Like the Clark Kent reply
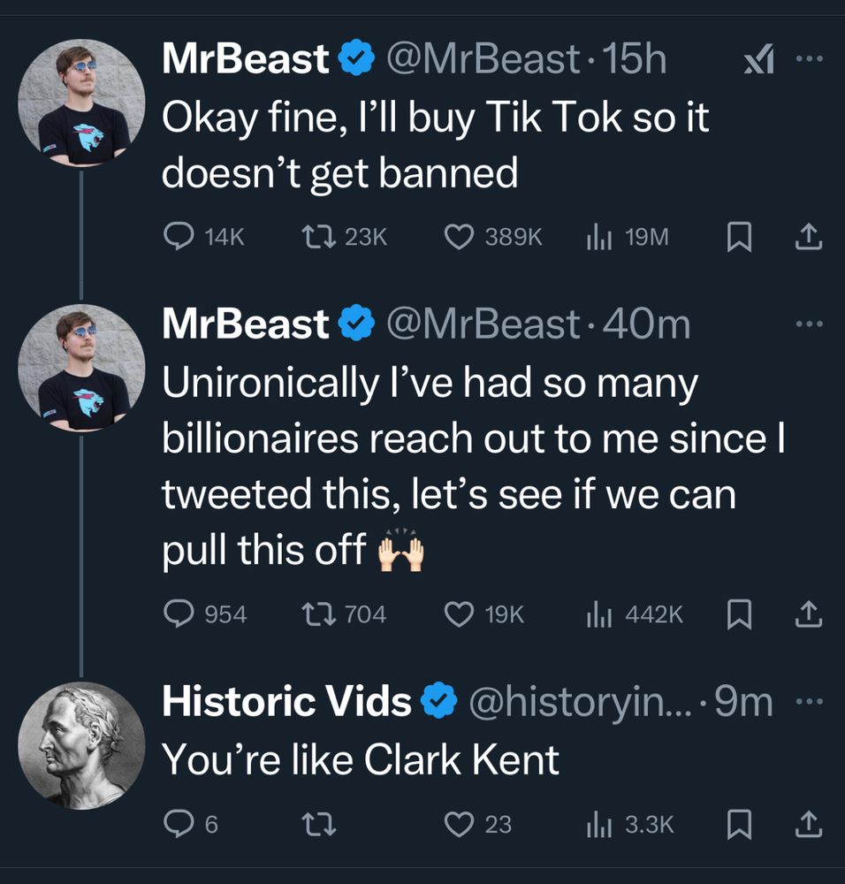Viewport: 845px width, 884px height. [x=459, y=824]
